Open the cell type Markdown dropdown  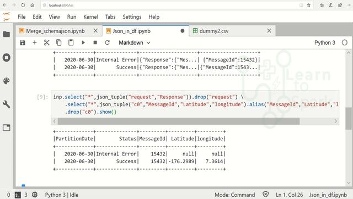[x=135, y=43]
